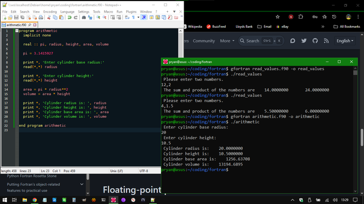The height and width of the screenshot is (204, 364).
Task: Cut selection with scissors icon
Action: [49, 18]
